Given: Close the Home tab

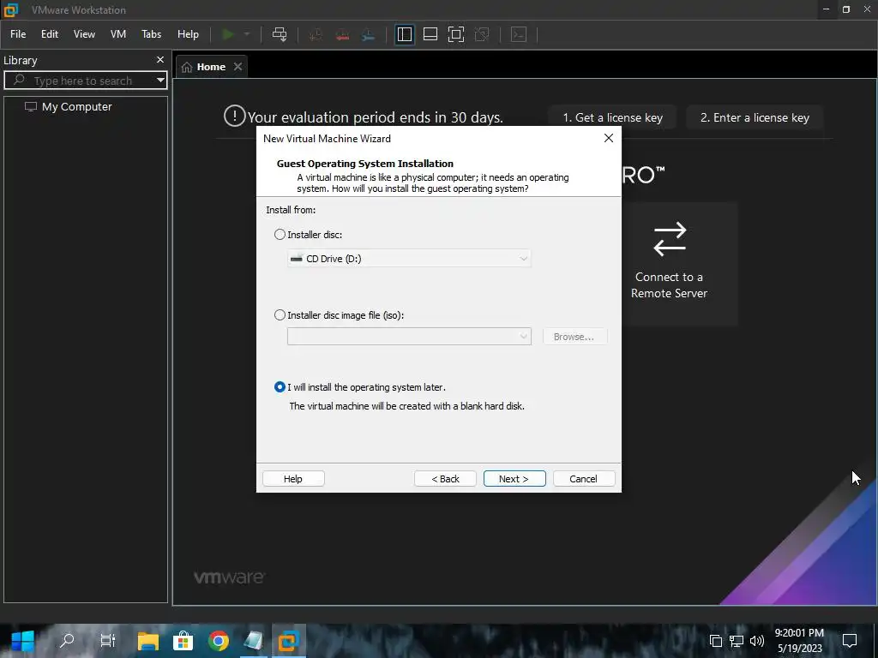Looking at the screenshot, I should pos(238,67).
